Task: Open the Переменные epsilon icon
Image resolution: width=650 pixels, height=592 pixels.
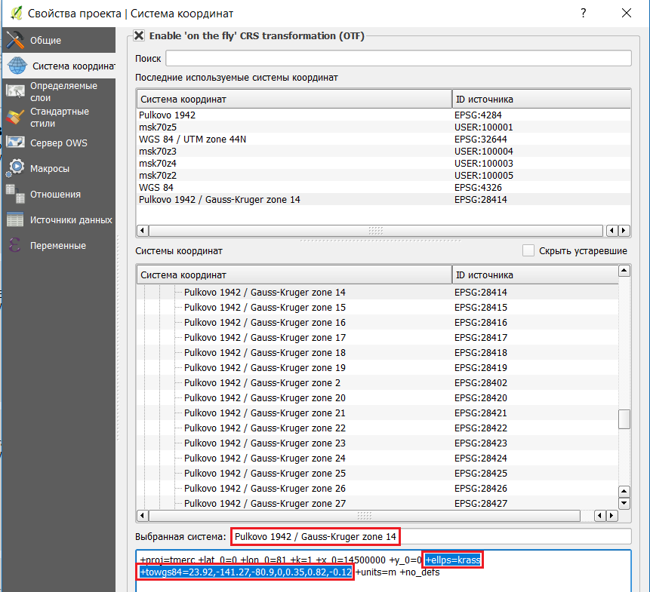Action: click(x=15, y=246)
